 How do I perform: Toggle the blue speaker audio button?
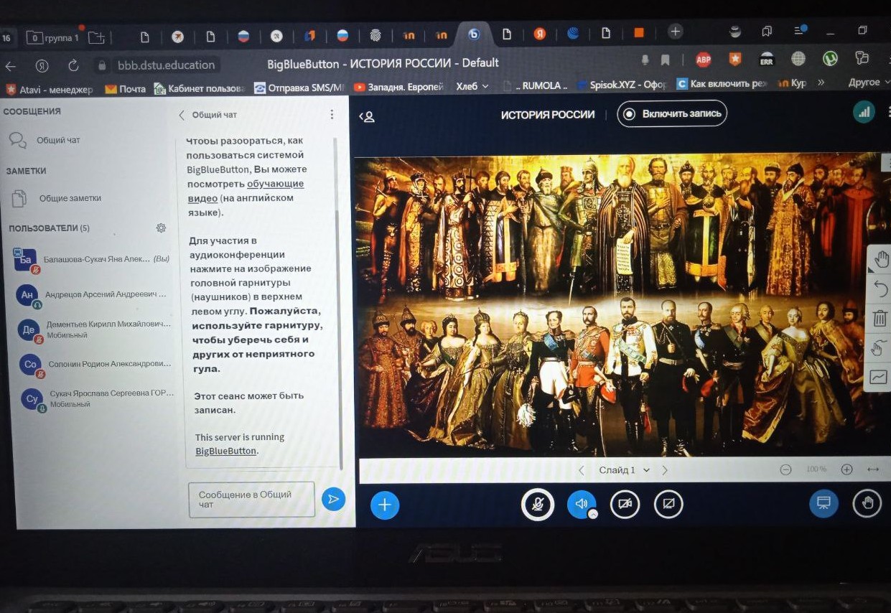click(x=582, y=503)
